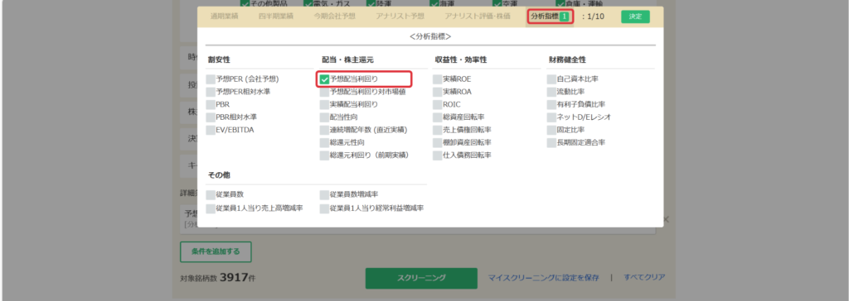The height and width of the screenshot is (301, 849).
Task: Switch to 今期会社予想 tab
Action: tap(335, 17)
